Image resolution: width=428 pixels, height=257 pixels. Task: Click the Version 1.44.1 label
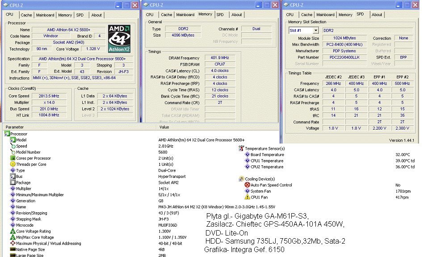(x=402, y=140)
